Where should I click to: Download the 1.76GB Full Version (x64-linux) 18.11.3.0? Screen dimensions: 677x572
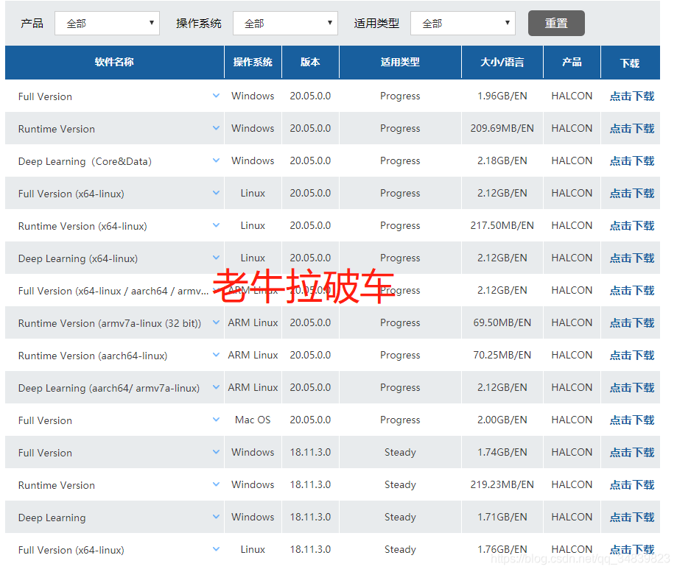pos(631,549)
